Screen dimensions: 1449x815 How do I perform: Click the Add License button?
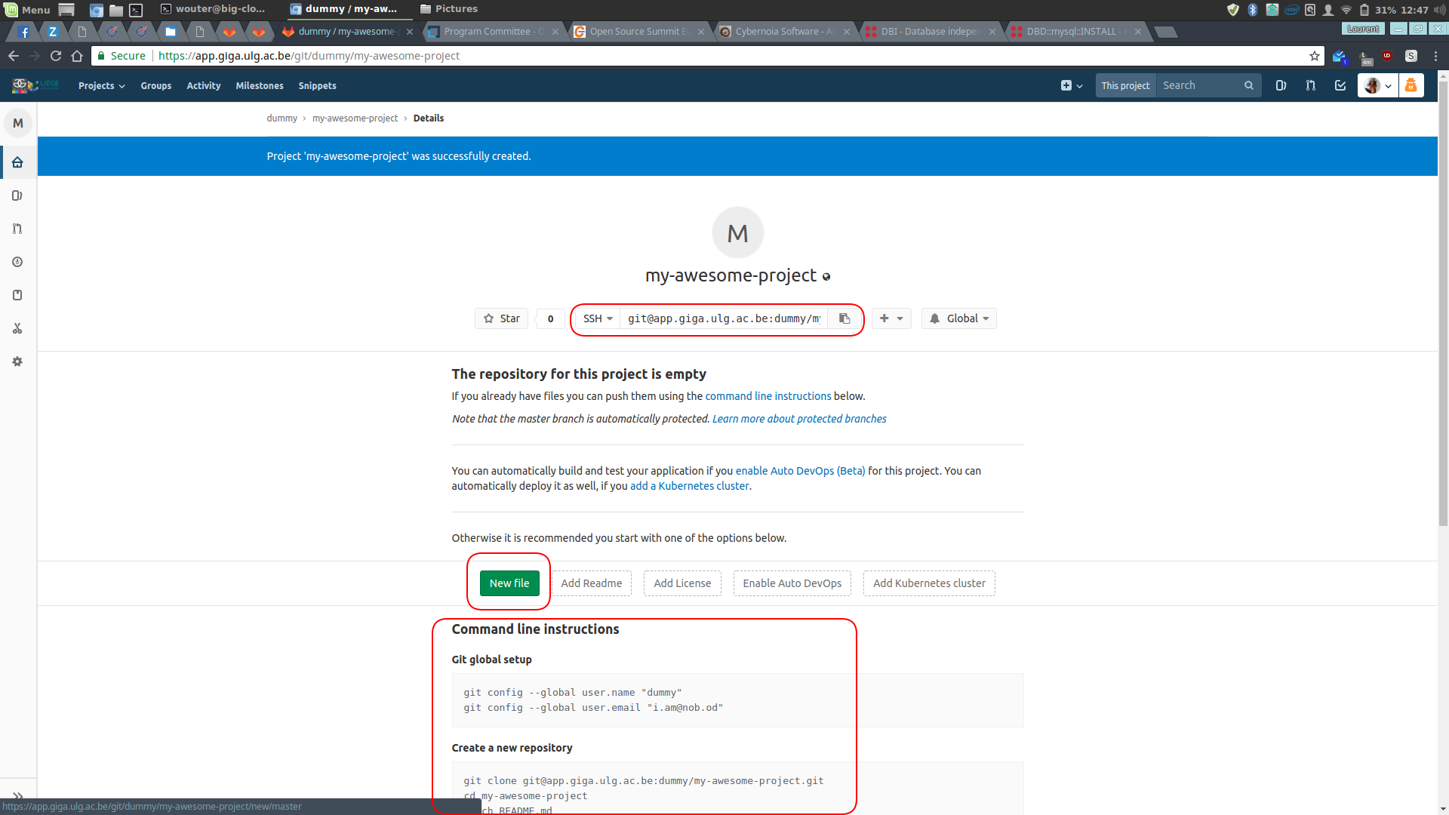click(x=682, y=583)
